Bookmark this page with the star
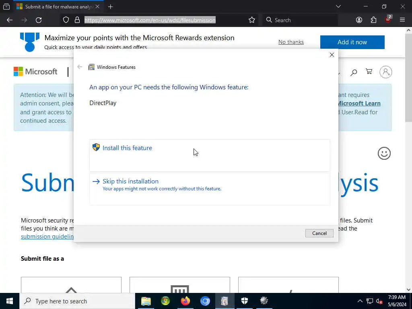This screenshot has height=309, width=412. 252,20
